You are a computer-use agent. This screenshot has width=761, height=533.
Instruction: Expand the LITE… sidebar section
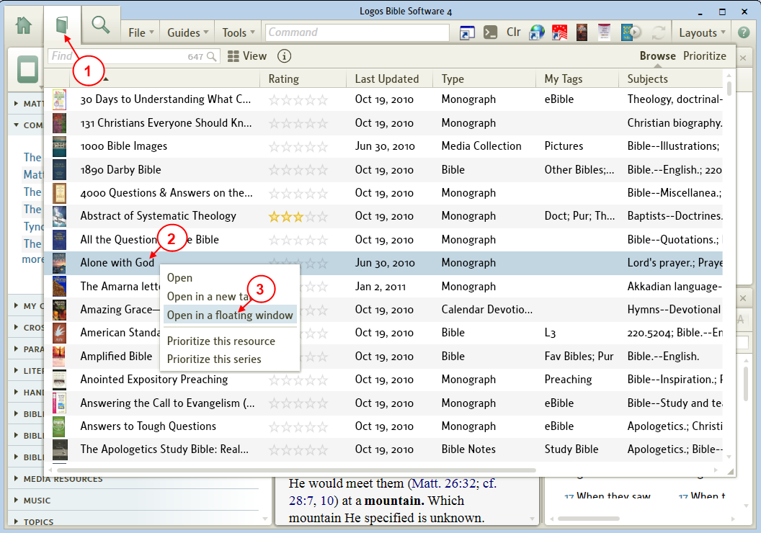point(29,370)
